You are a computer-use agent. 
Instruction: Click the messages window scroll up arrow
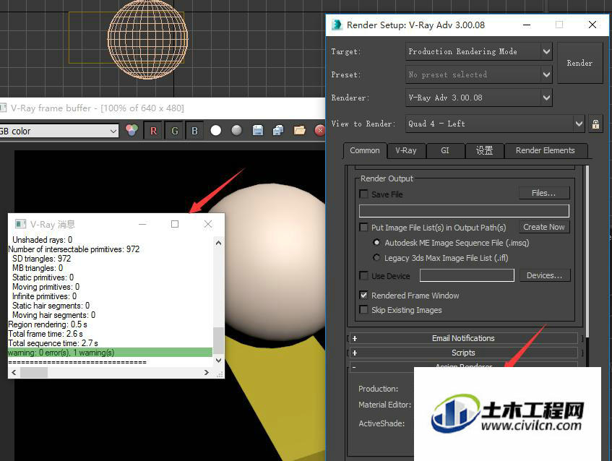(218, 243)
